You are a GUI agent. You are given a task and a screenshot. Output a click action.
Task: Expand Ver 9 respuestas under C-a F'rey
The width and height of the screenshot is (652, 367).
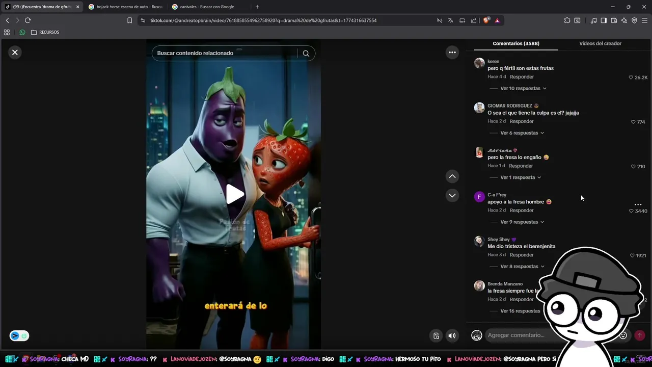coord(522,222)
